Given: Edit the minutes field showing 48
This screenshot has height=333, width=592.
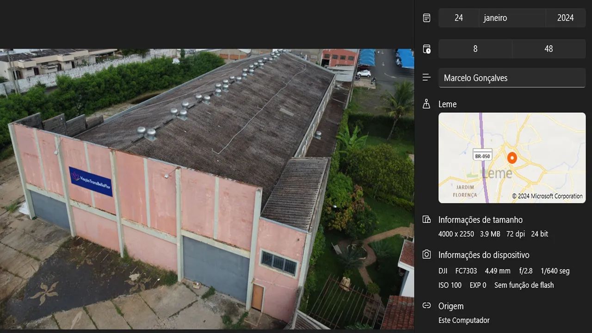Looking at the screenshot, I should pos(549,49).
